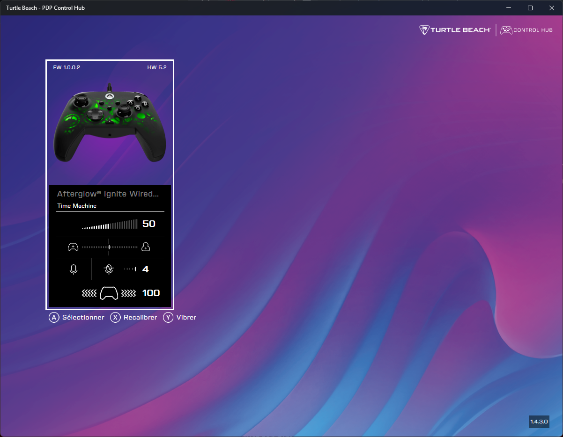The image size is (563, 437).
Task: Click the game audio controller icon
Action: coord(73,247)
